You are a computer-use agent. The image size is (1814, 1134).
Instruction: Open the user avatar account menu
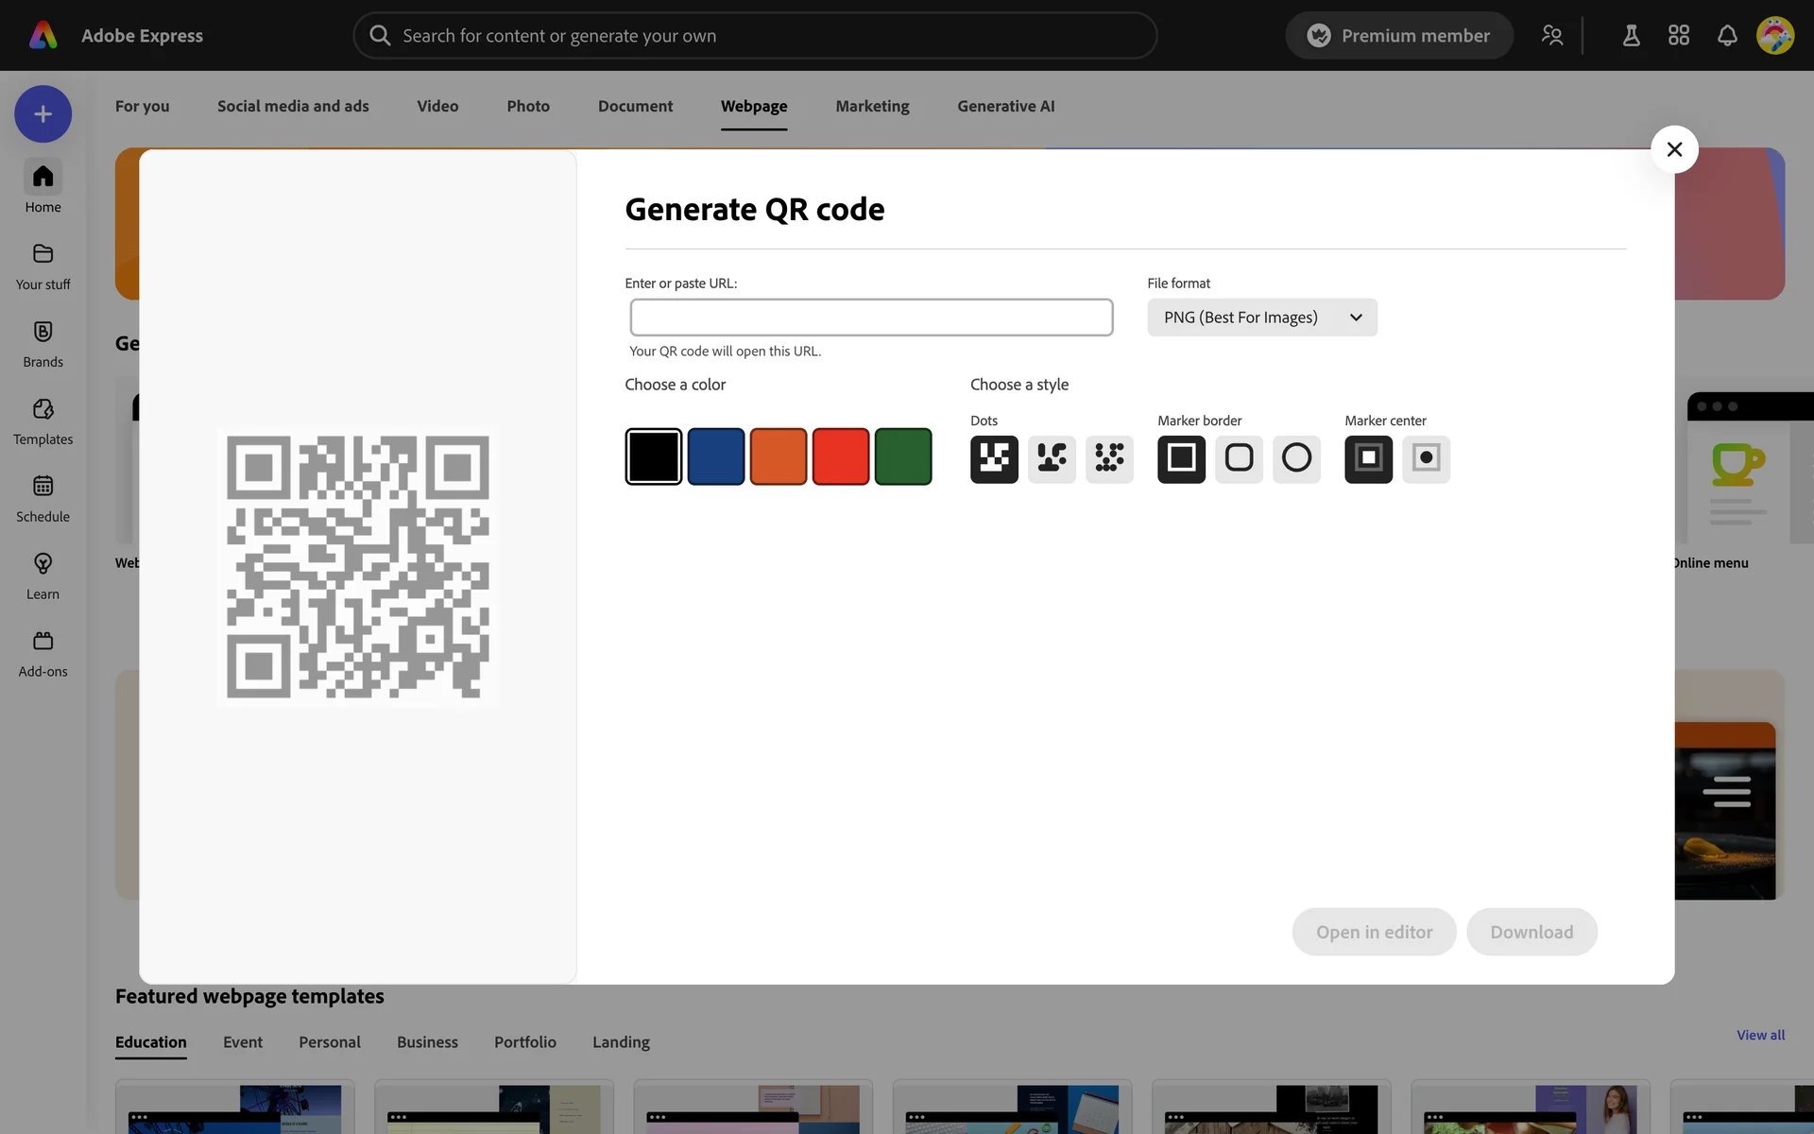1774,36
